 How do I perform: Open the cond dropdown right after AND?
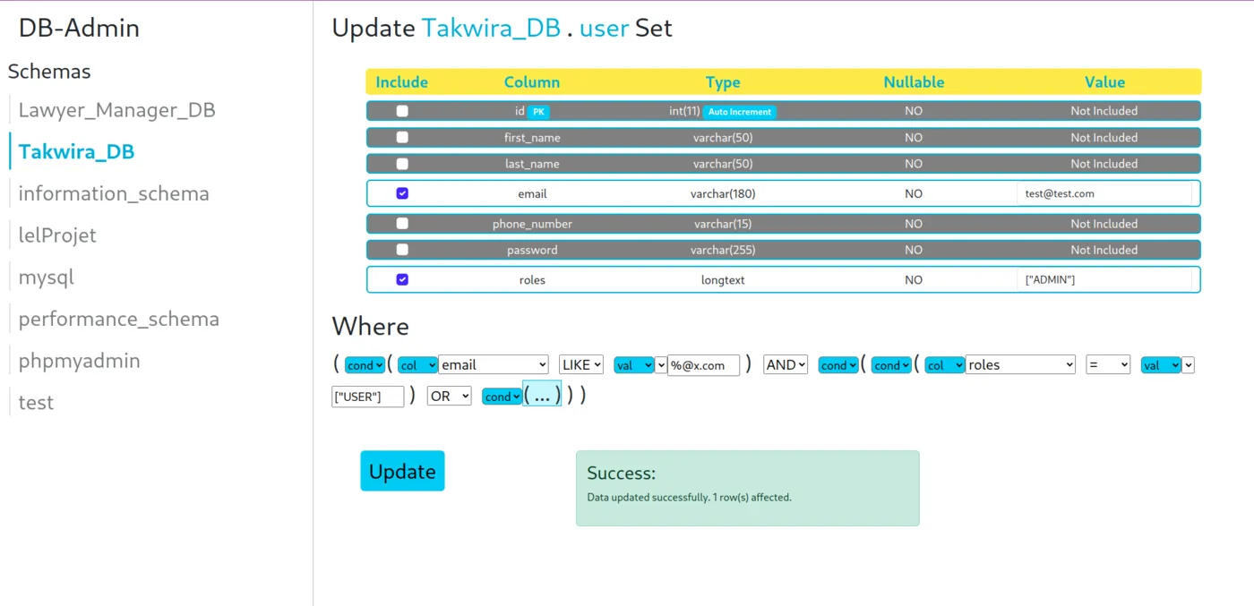pyautogui.click(x=838, y=365)
